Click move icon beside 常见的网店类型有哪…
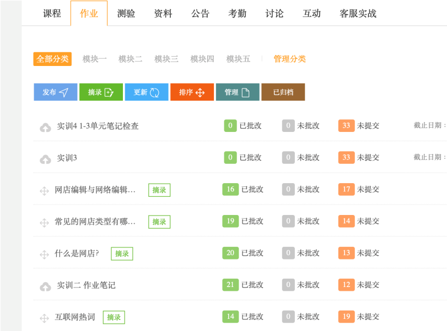Image resolution: width=447 pixels, height=331 pixels. (44, 222)
